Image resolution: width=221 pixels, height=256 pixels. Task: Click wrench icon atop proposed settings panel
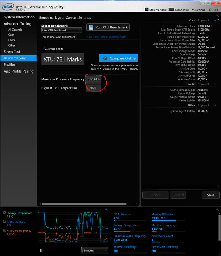217,16
